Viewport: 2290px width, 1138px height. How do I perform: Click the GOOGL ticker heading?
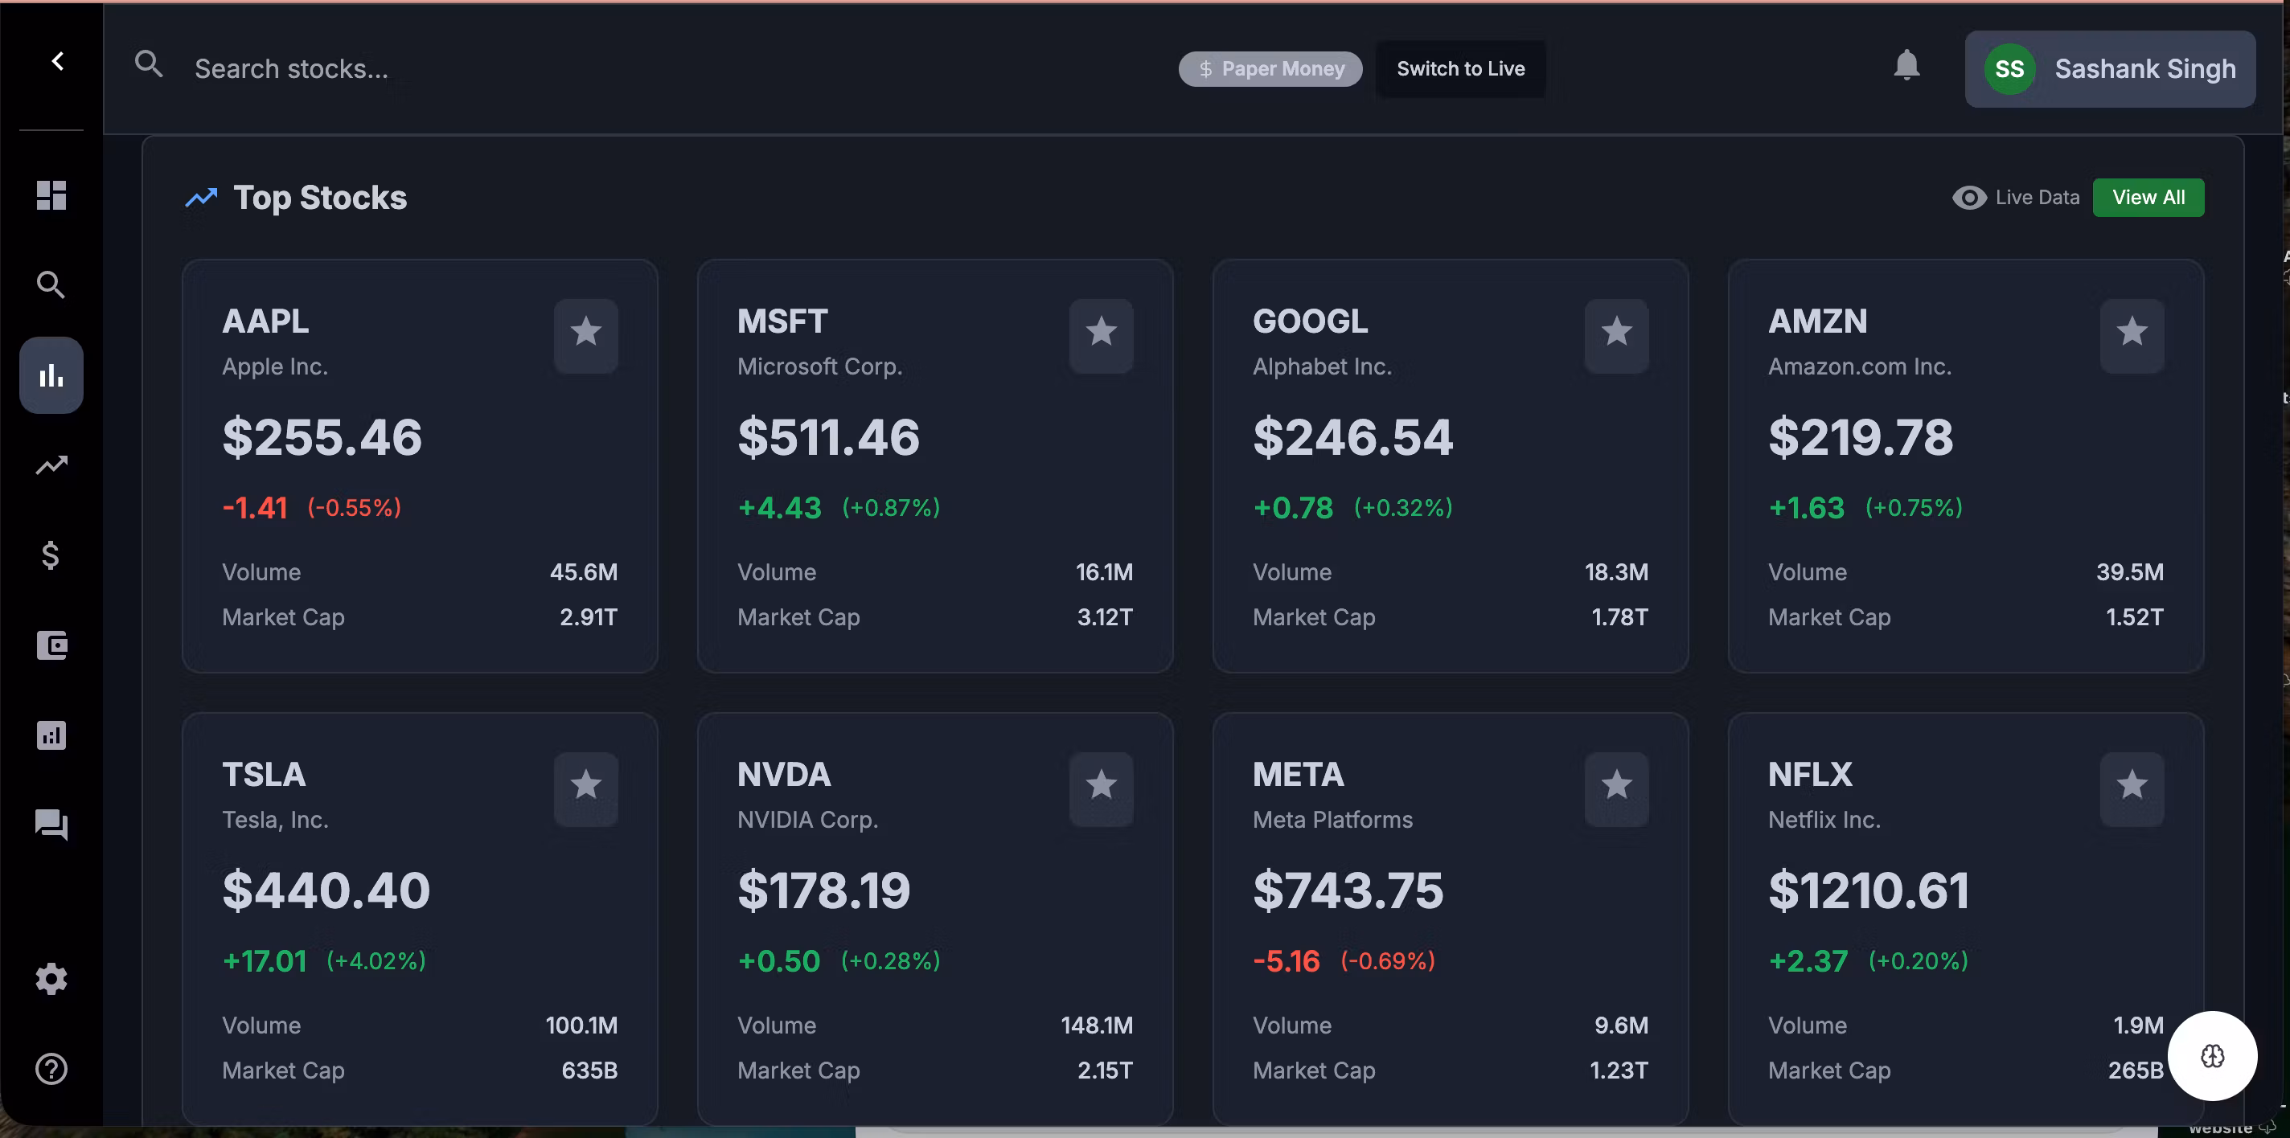coord(1311,321)
